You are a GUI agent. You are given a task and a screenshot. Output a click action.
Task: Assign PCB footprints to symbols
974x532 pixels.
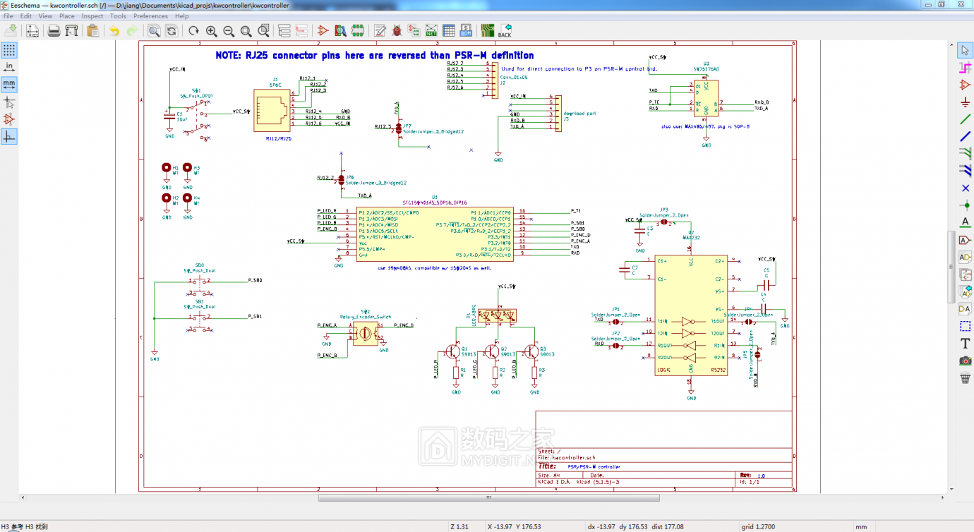[414, 30]
